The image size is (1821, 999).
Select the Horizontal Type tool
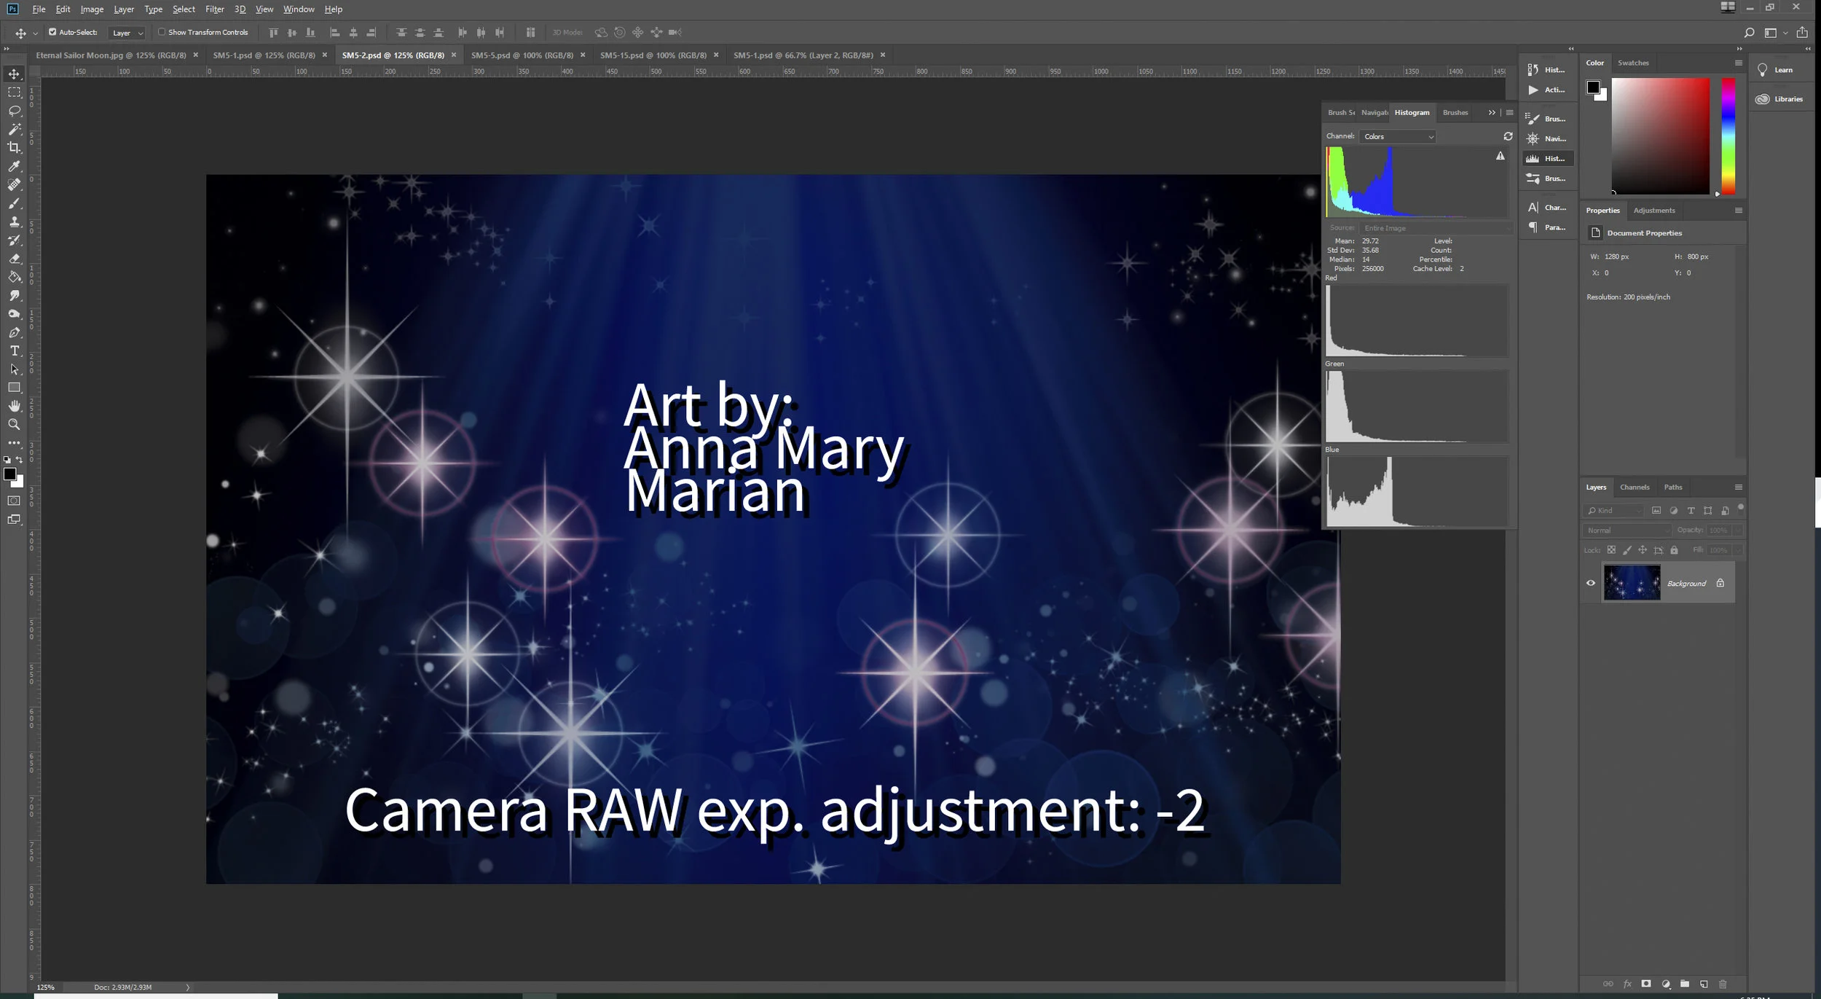tap(14, 350)
